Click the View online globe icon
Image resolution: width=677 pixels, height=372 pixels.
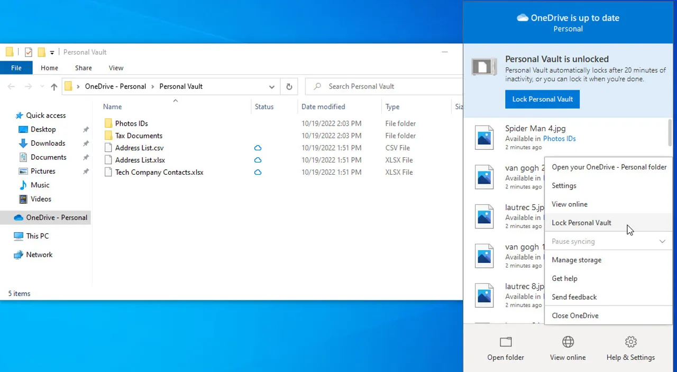[568, 342]
